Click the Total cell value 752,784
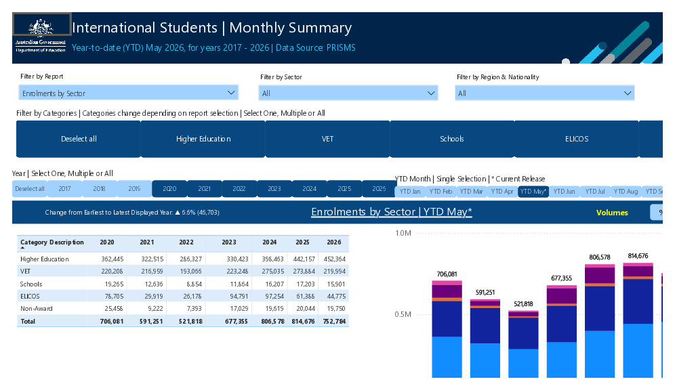This screenshot has width=675, height=390. [335, 321]
